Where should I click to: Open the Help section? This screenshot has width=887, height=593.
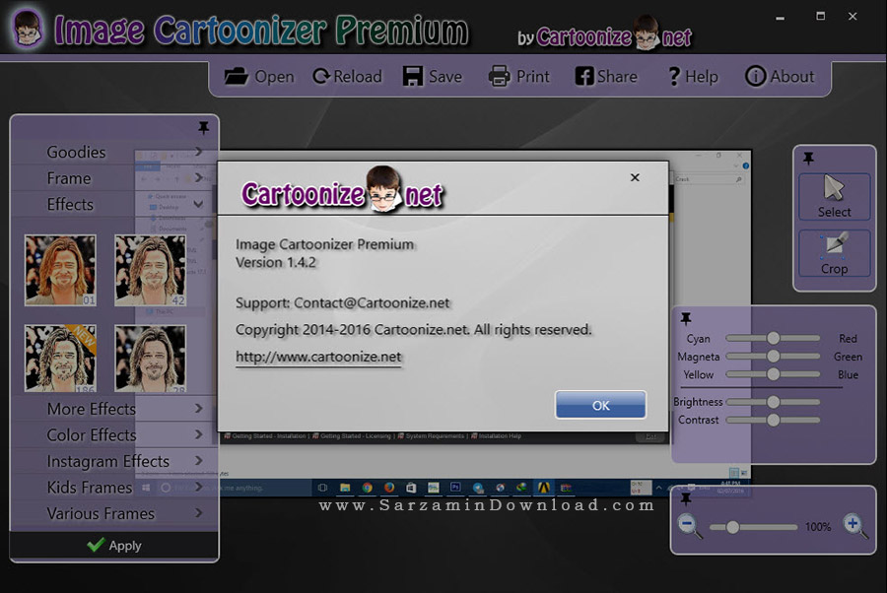693,76
